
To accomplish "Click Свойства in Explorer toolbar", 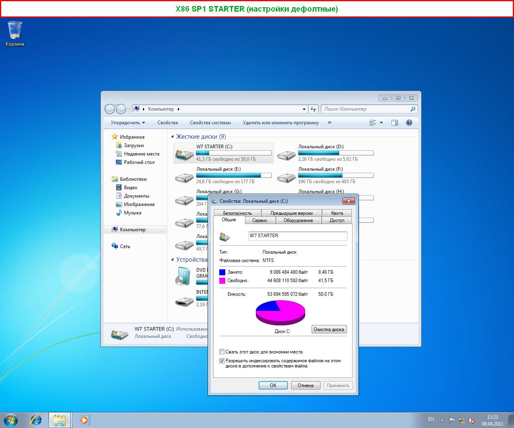I will pos(167,123).
